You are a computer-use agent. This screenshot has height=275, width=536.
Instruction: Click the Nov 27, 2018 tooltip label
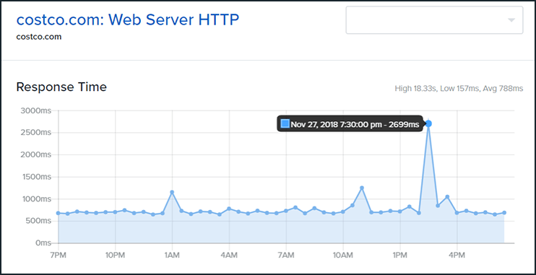tap(355, 124)
